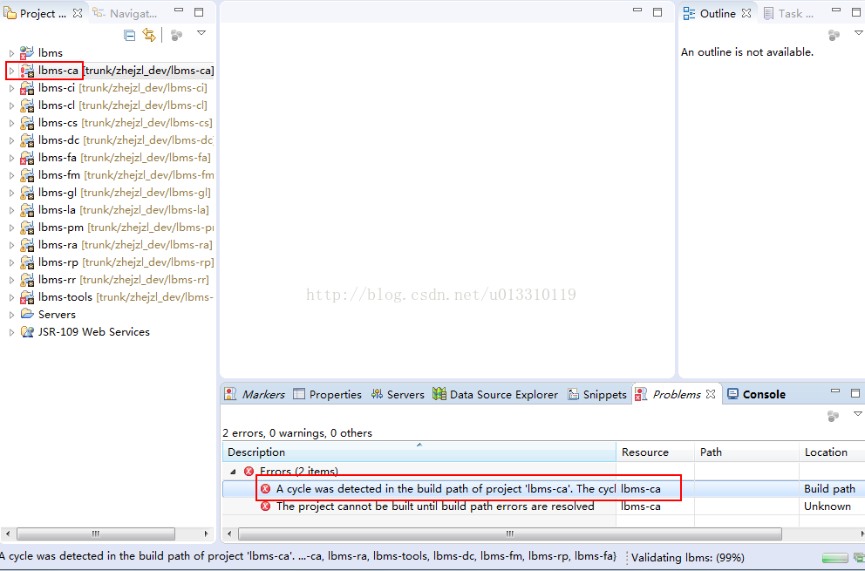Click focus task icon in Project Explorer toolbar
Image resolution: width=865 pixels, height=571 pixels.
[x=176, y=36]
